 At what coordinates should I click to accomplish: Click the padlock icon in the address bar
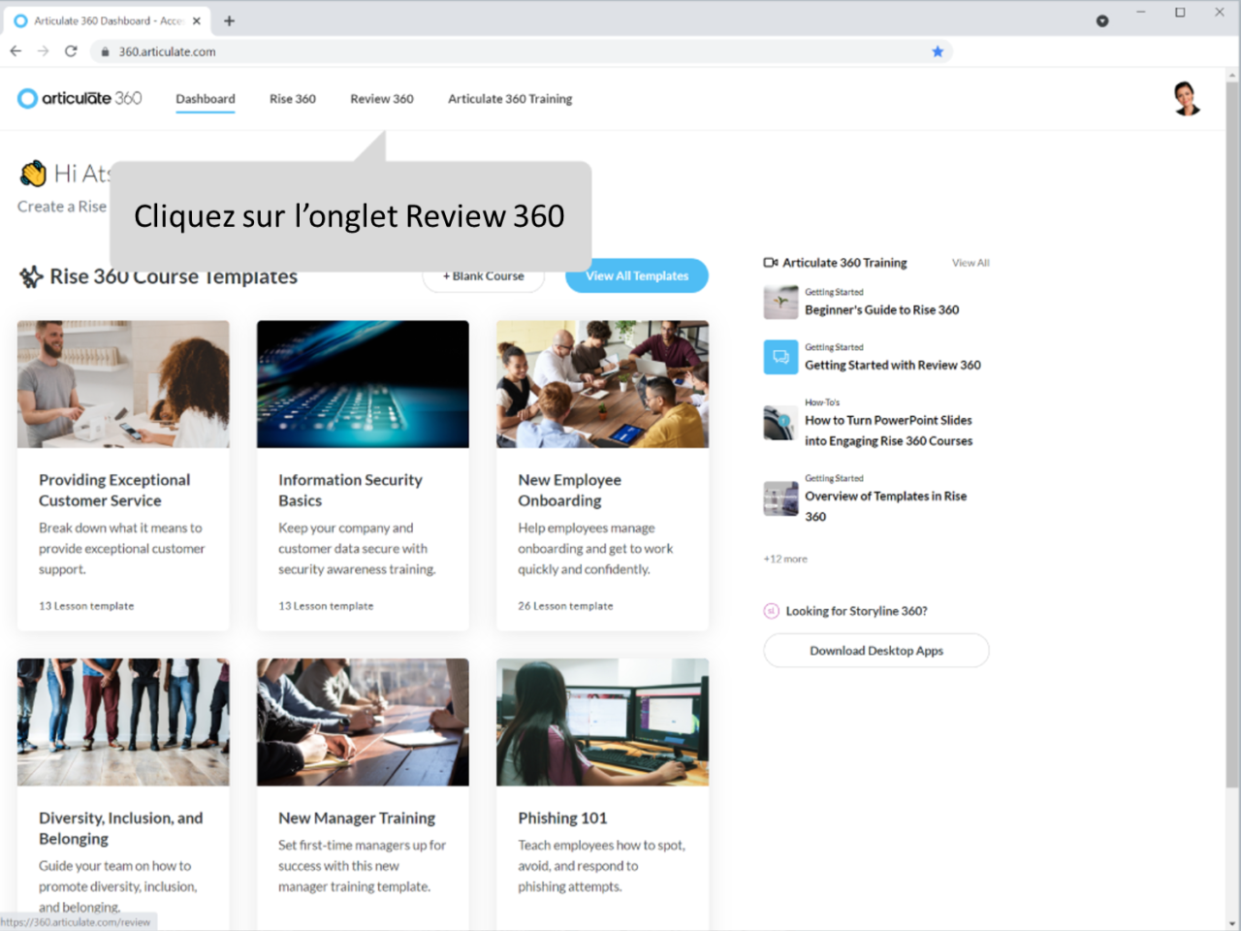(x=104, y=51)
